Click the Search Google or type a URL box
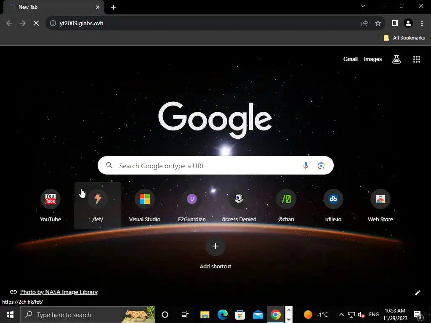The image size is (431, 323). [x=215, y=165]
